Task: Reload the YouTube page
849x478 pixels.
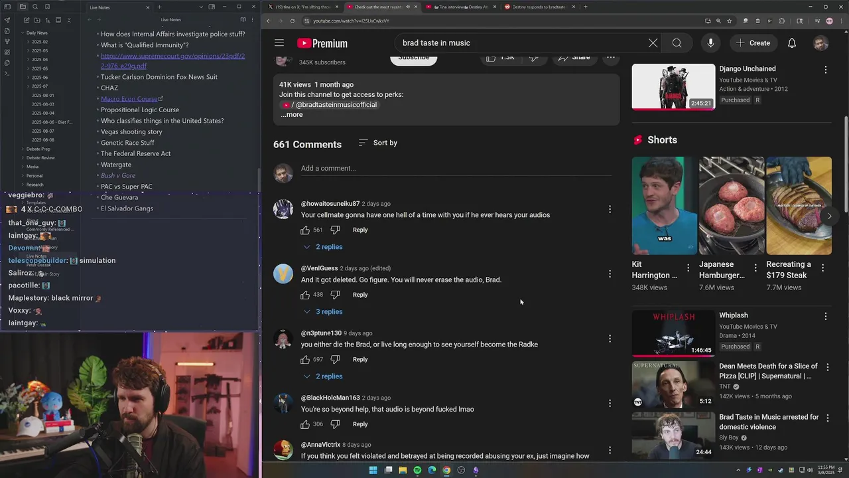Action: click(x=293, y=21)
